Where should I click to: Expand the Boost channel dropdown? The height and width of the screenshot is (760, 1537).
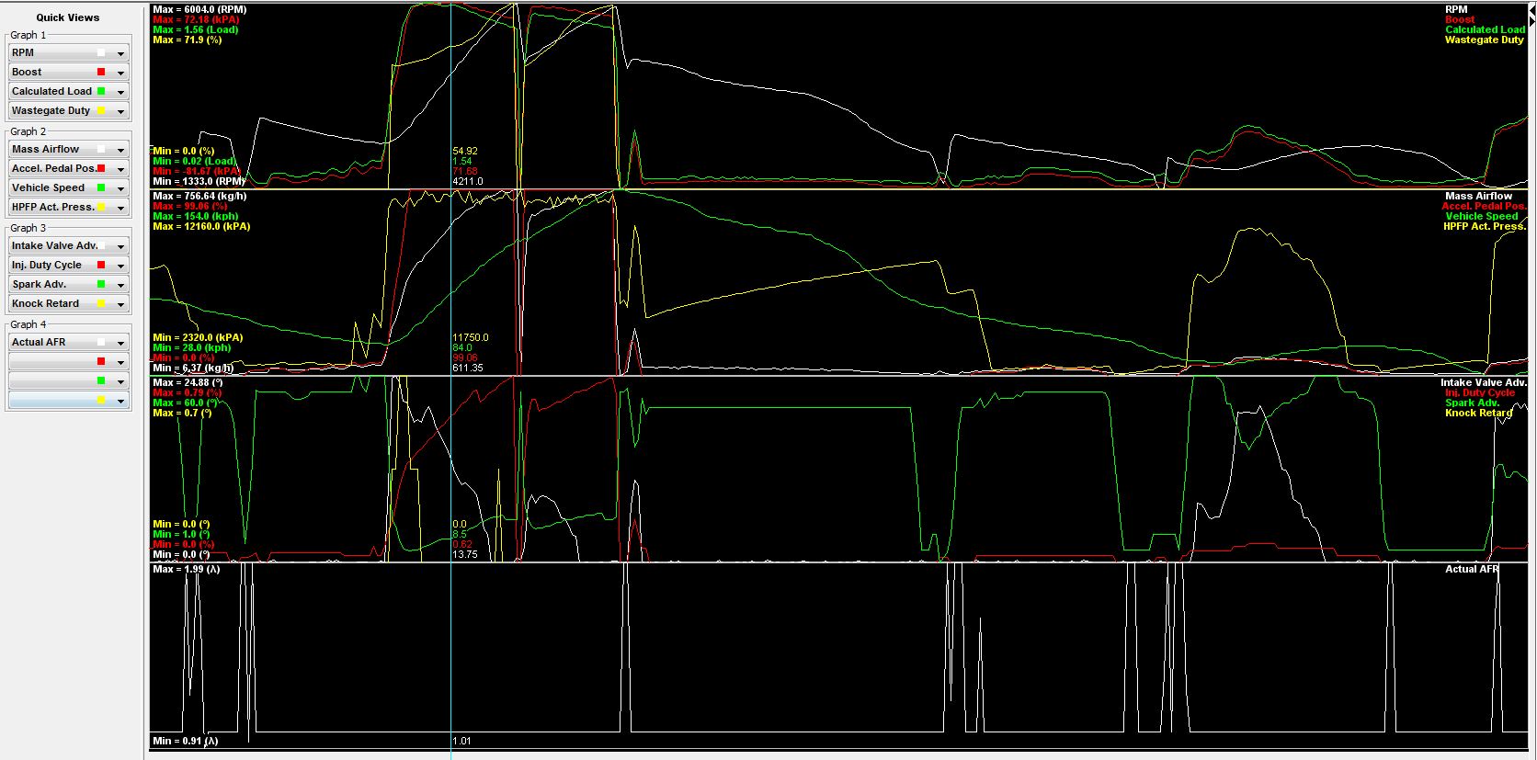[x=120, y=73]
